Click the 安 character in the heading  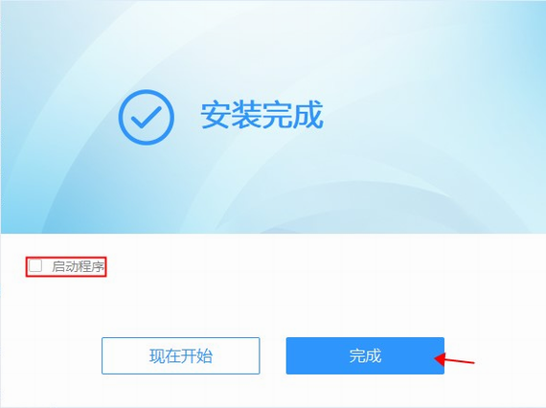tap(216, 115)
